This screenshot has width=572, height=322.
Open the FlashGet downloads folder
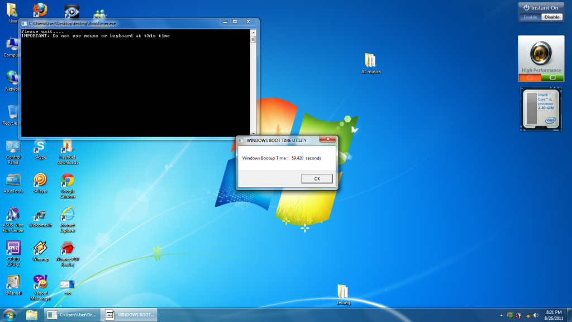[68, 147]
